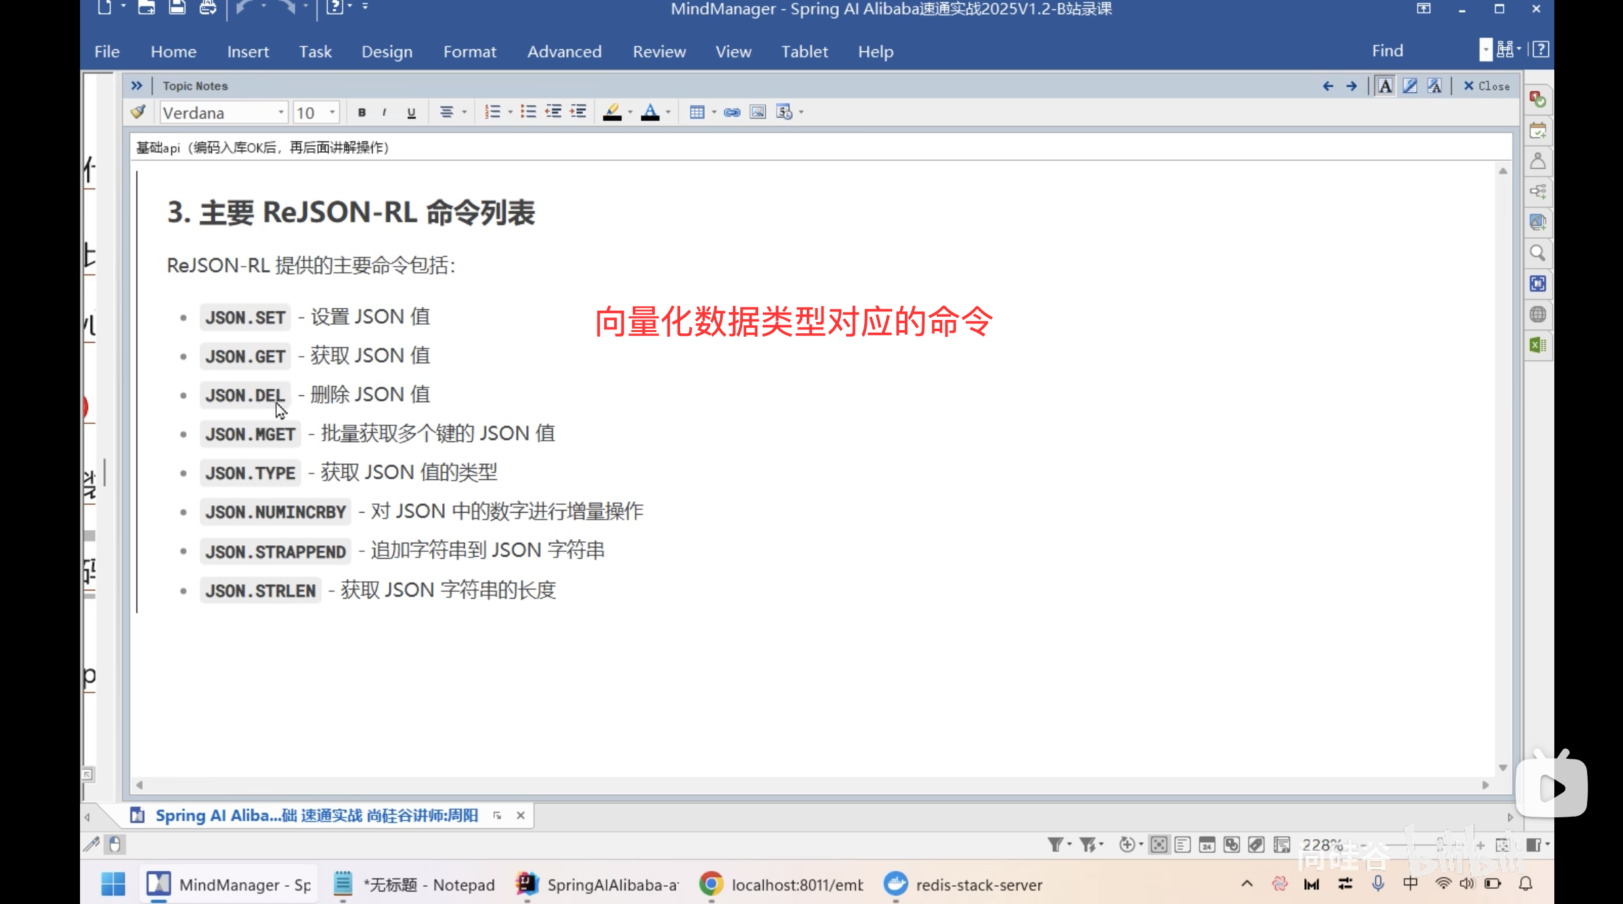Expand the font color dropdown arrow
Viewport: 1623px width, 904px height.
tap(669, 112)
